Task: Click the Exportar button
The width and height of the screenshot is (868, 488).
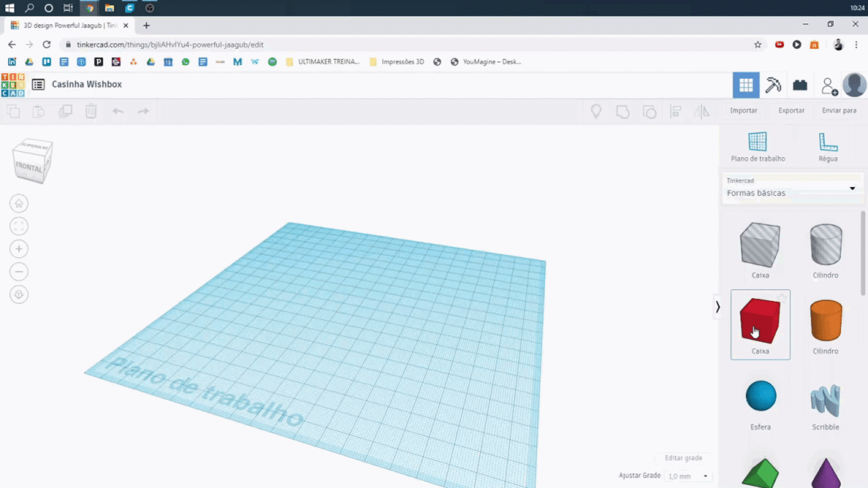Action: [792, 111]
